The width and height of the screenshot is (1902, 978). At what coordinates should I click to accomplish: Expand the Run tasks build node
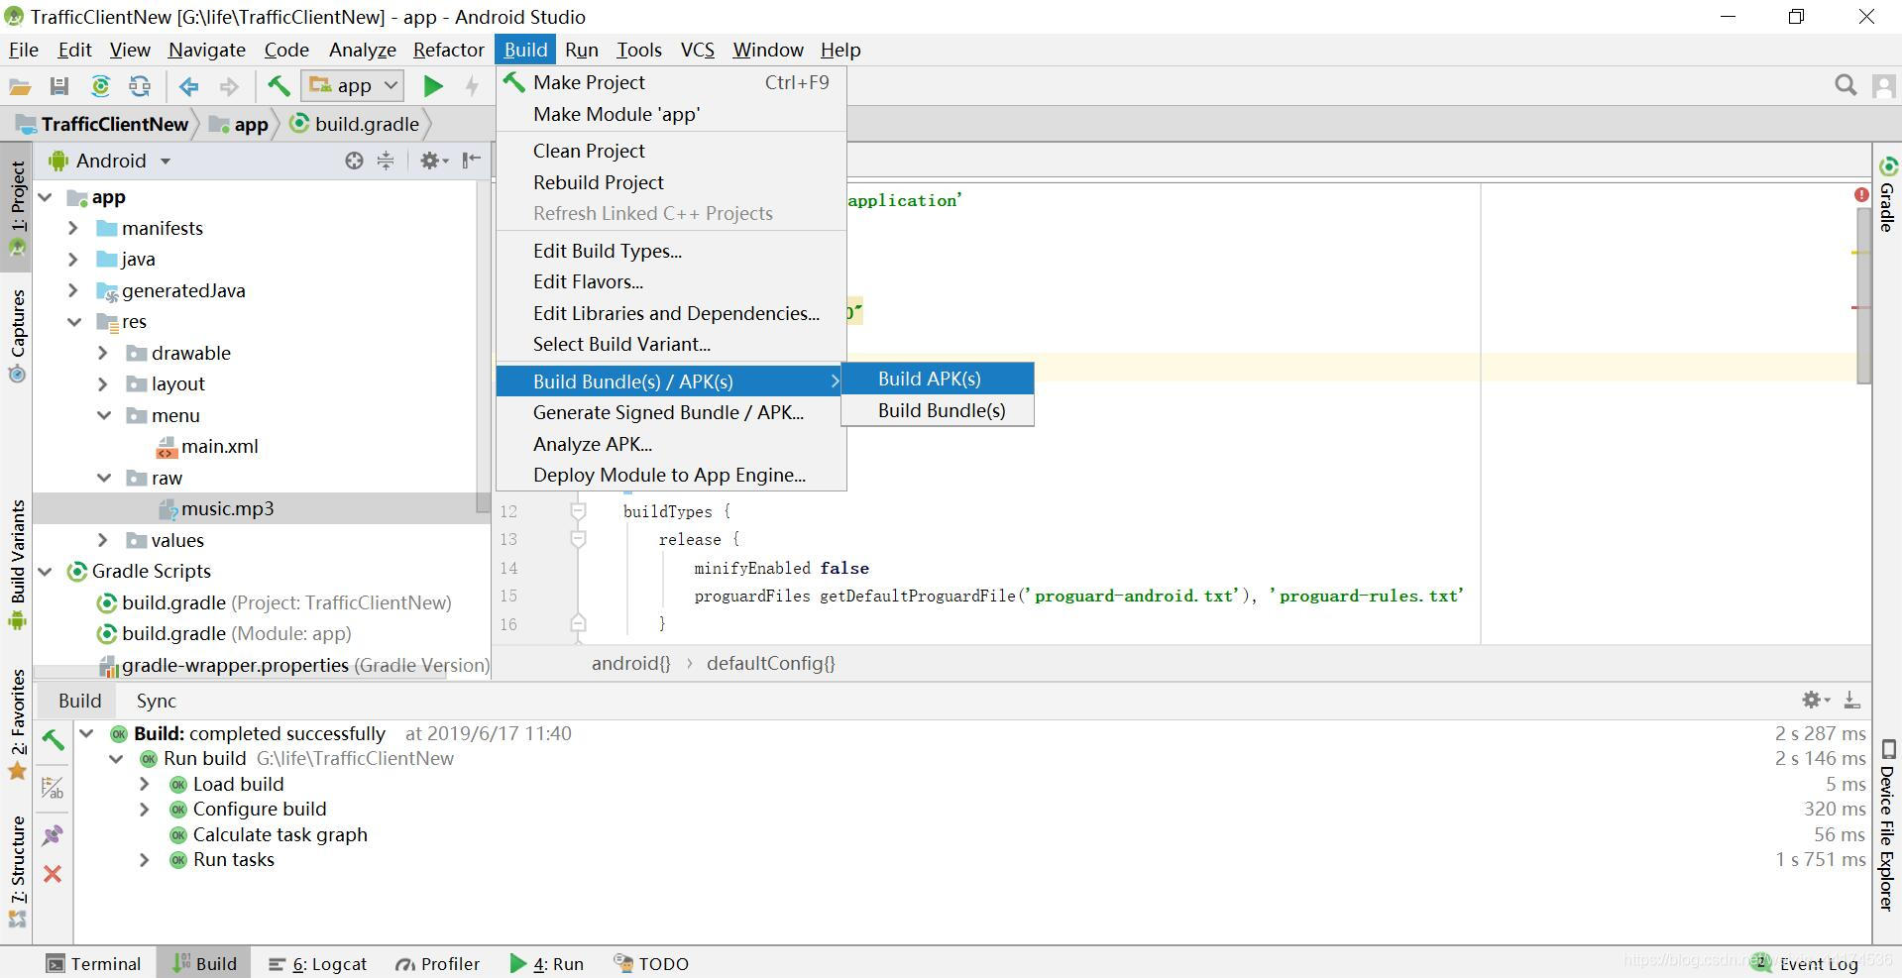(x=145, y=860)
